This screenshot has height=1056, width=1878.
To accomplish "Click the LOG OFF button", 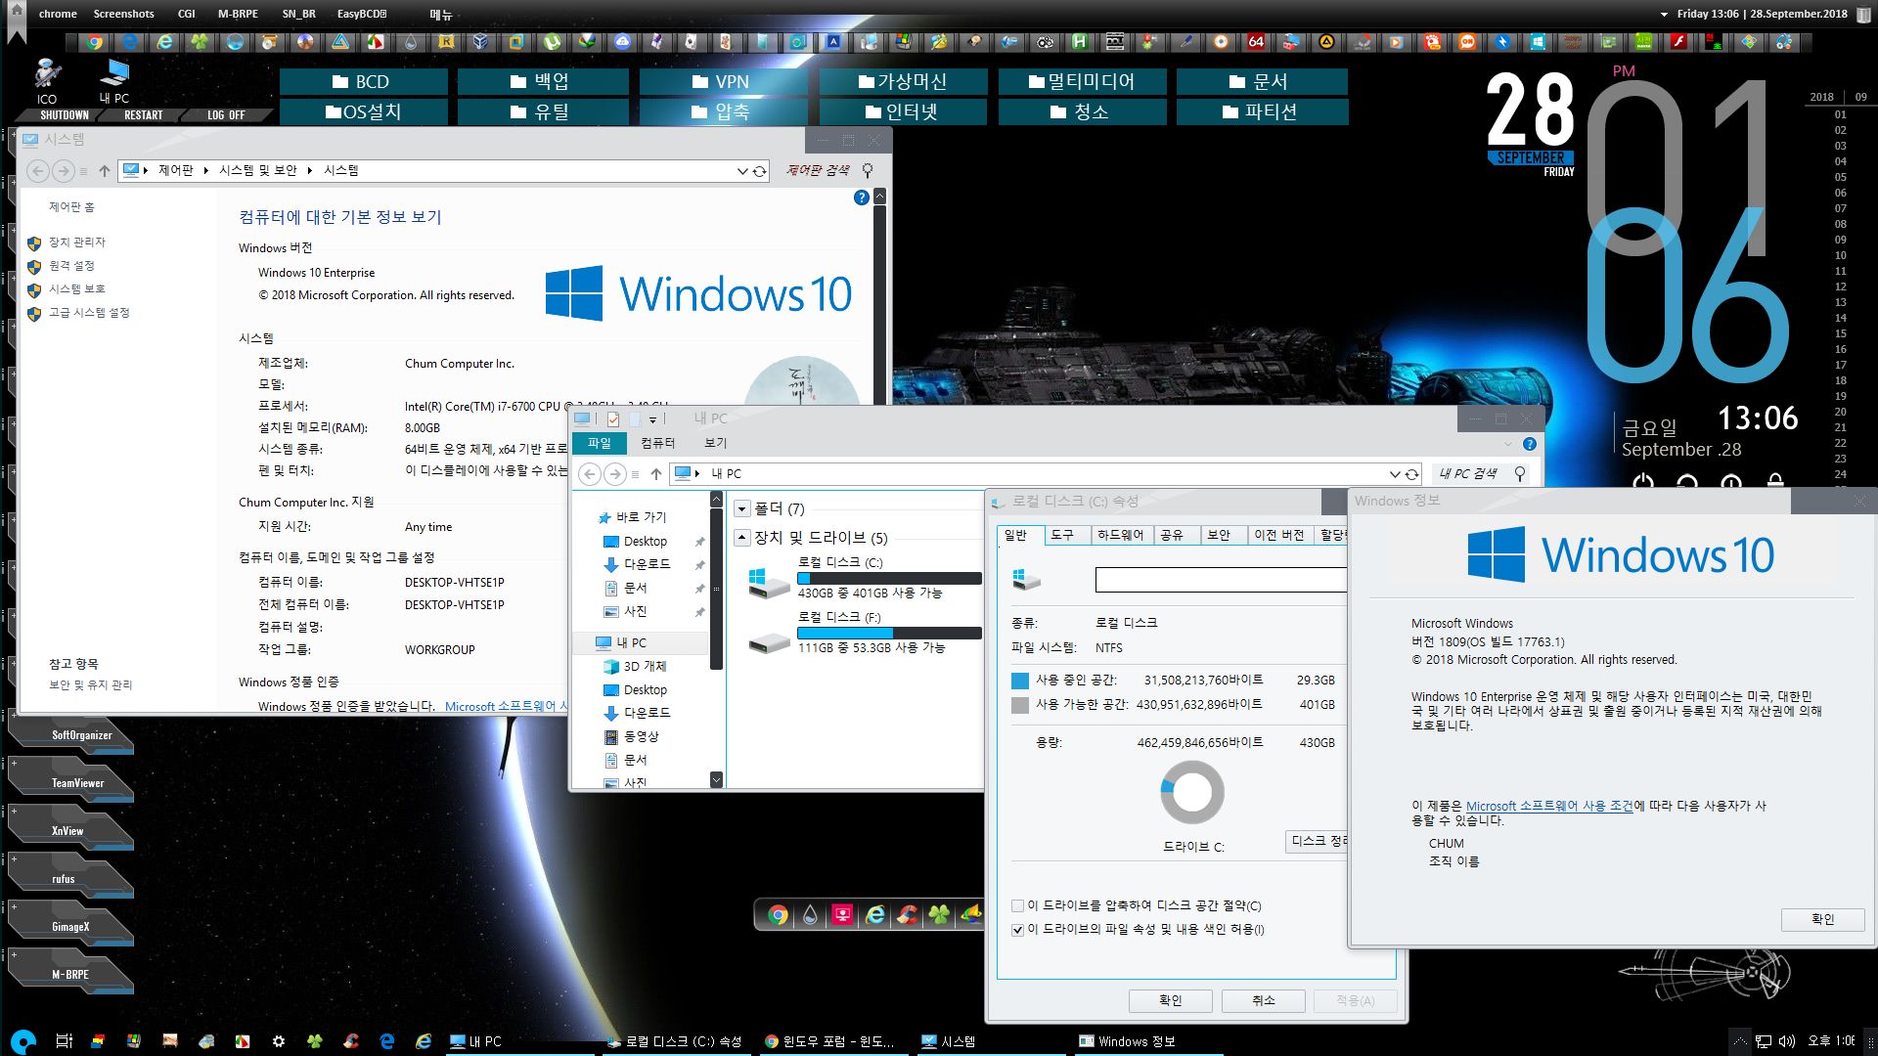I will click(226, 114).
